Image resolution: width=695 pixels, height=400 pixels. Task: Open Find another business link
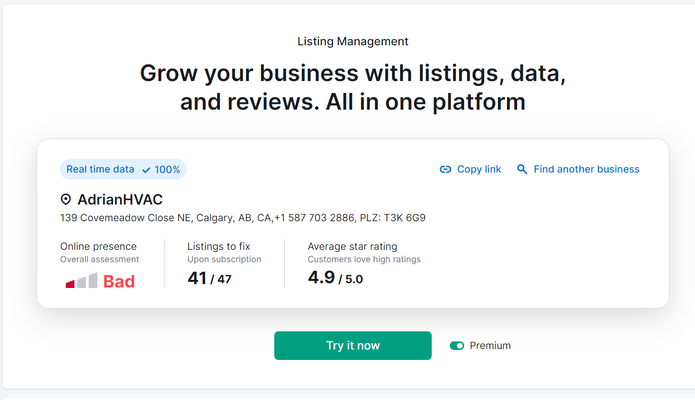click(x=586, y=169)
